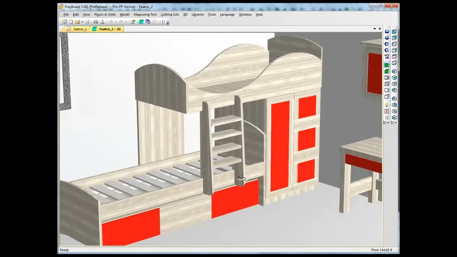Open Print Preview from the toolbar
Viewport: 457px width, 257px height.
pyautogui.click(x=102, y=22)
